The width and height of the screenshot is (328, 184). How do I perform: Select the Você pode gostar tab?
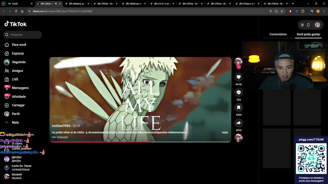click(308, 34)
